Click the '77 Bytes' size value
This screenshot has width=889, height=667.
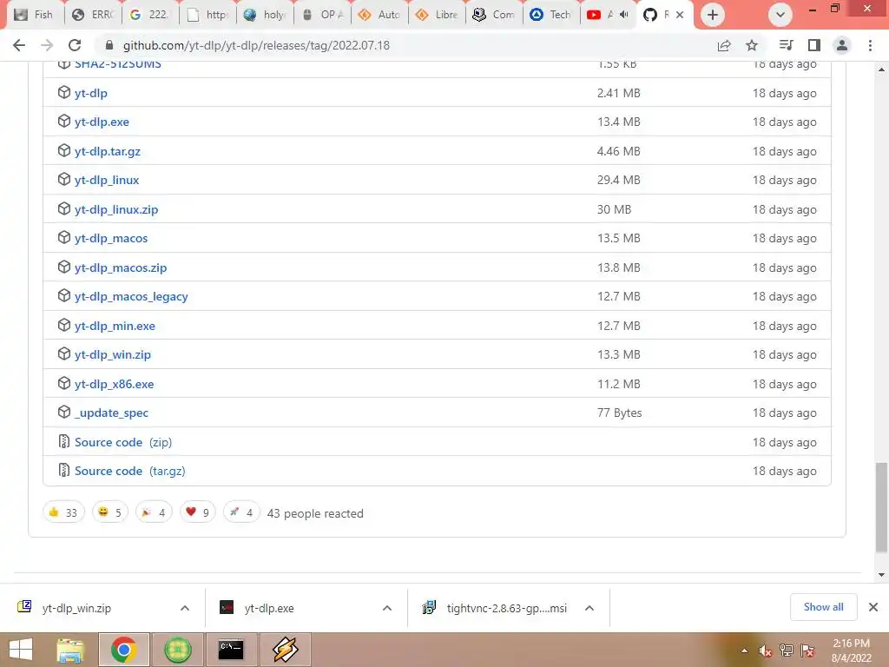[x=619, y=413]
